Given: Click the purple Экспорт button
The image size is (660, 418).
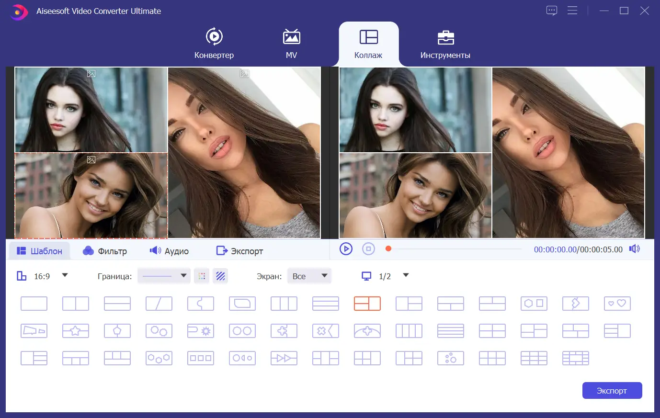Looking at the screenshot, I should (612, 391).
